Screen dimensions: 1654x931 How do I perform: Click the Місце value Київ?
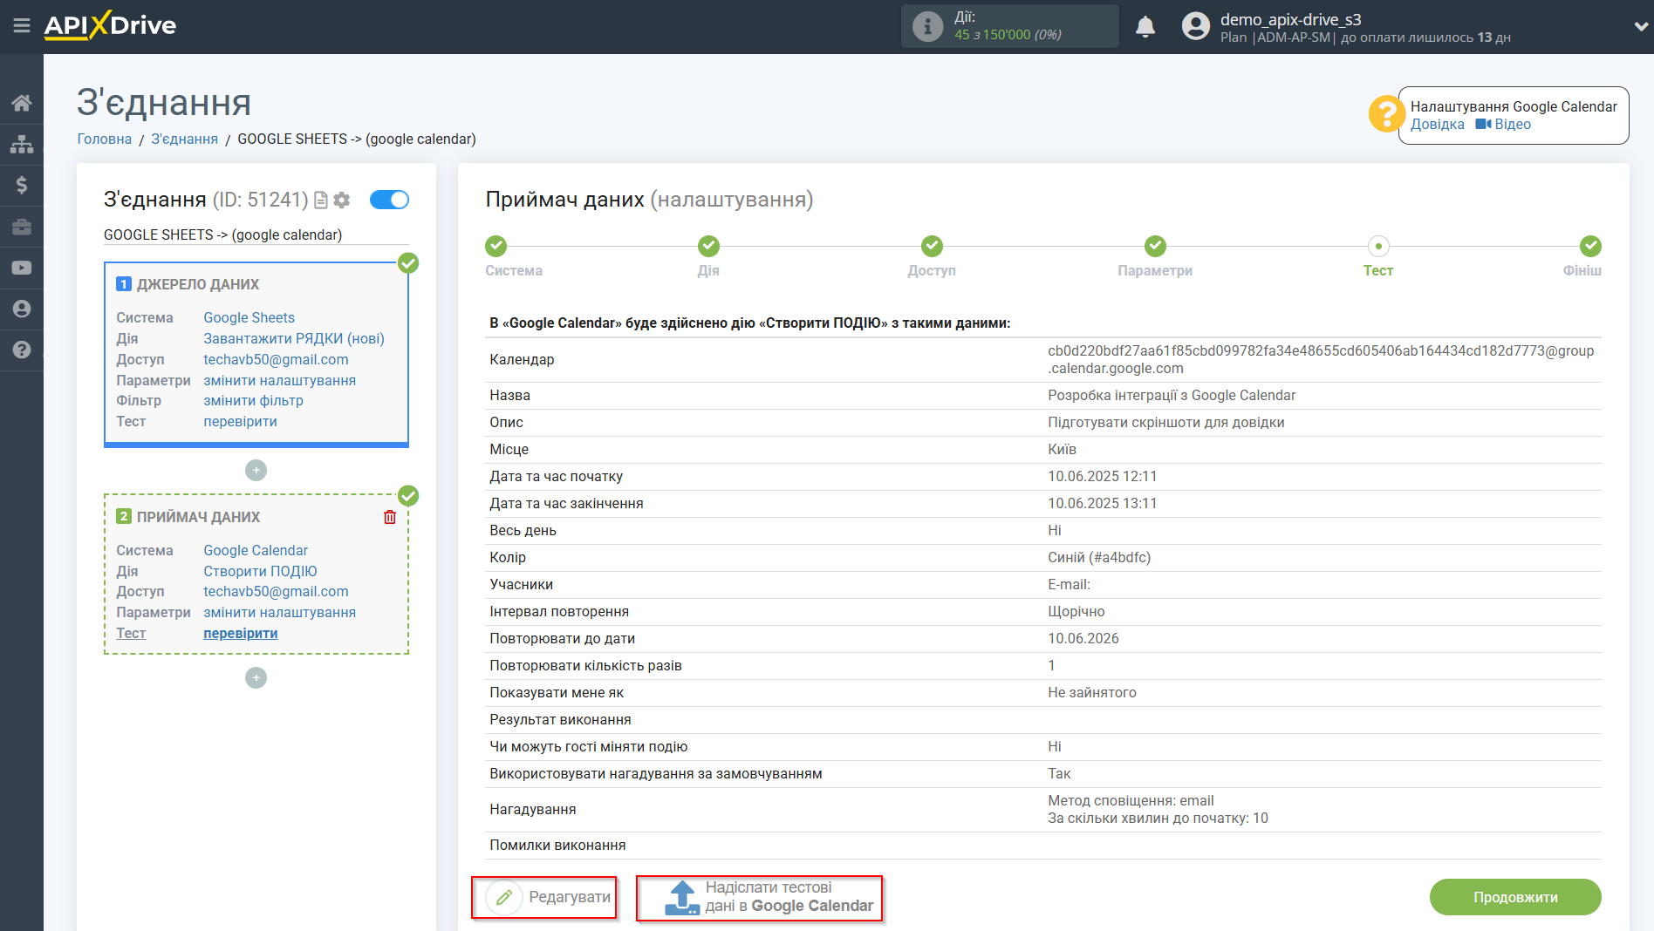click(1062, 450)
